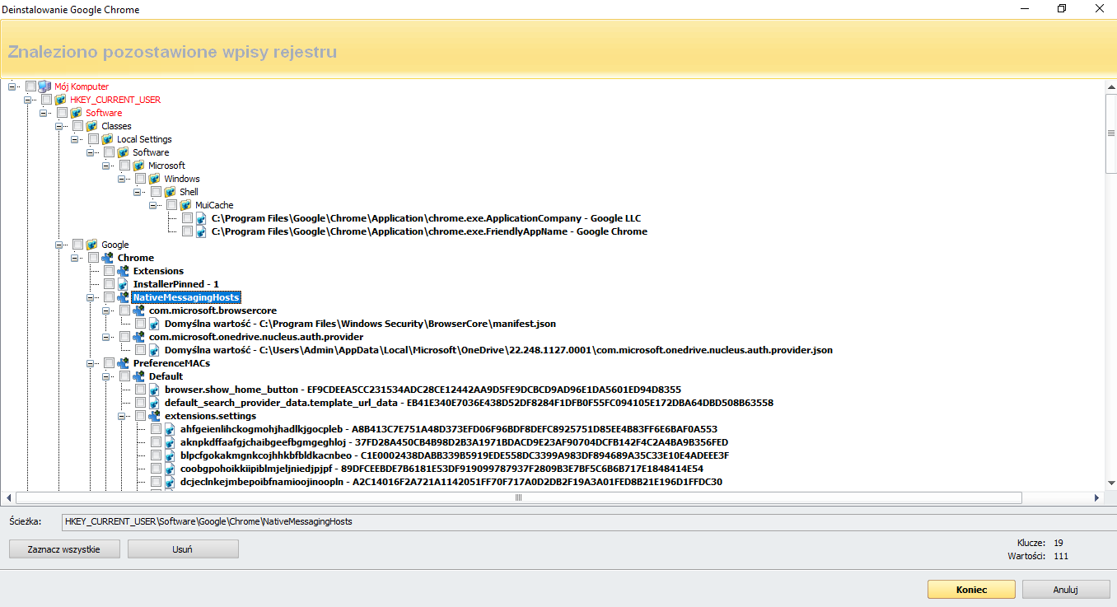Select the Software key under Local Settings

(x=151, y=152)
